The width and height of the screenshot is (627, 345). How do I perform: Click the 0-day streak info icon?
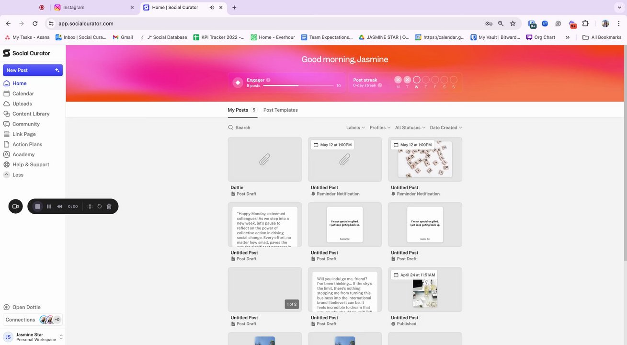[380, 85]
